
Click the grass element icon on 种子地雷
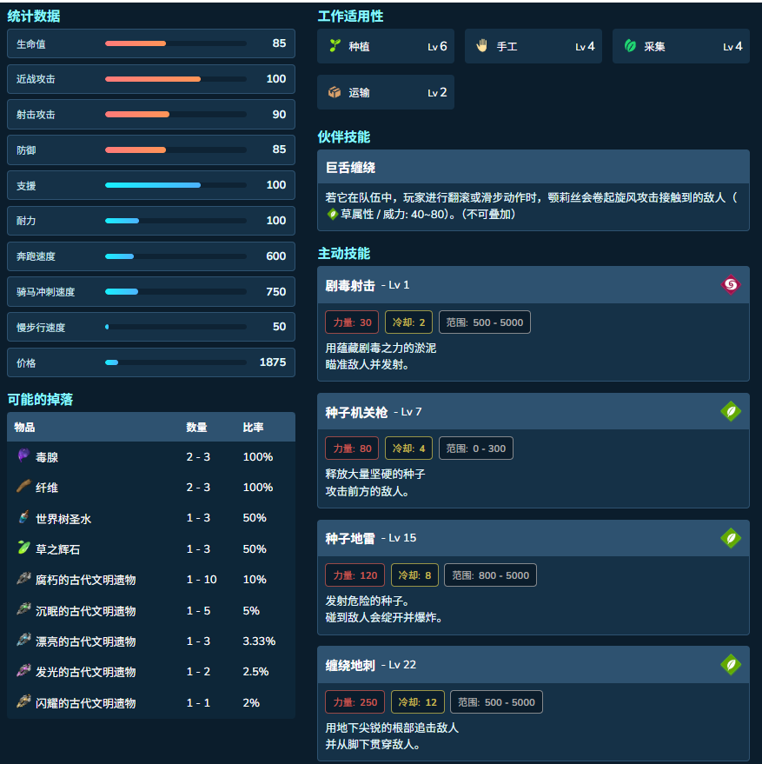pyautogui.click(x=731, y=538)
